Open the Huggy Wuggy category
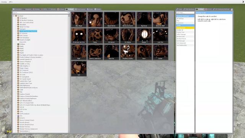 tap(24, 68)
